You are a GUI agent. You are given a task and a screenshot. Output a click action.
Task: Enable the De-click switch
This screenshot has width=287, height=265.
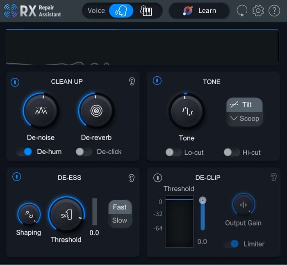coord(84,152)
